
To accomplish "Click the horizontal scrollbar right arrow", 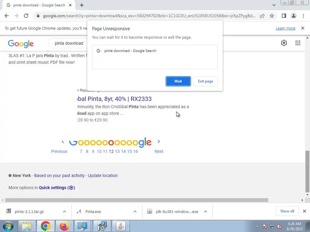I will point(302,200).
